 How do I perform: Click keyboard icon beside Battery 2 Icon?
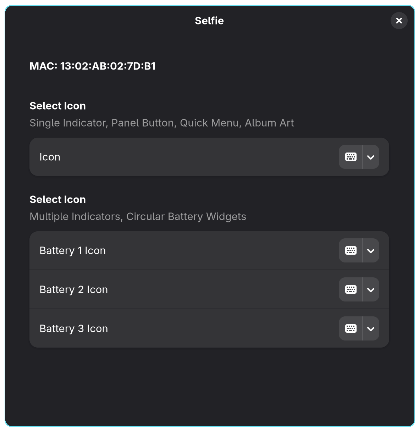[x=351, y=289]
